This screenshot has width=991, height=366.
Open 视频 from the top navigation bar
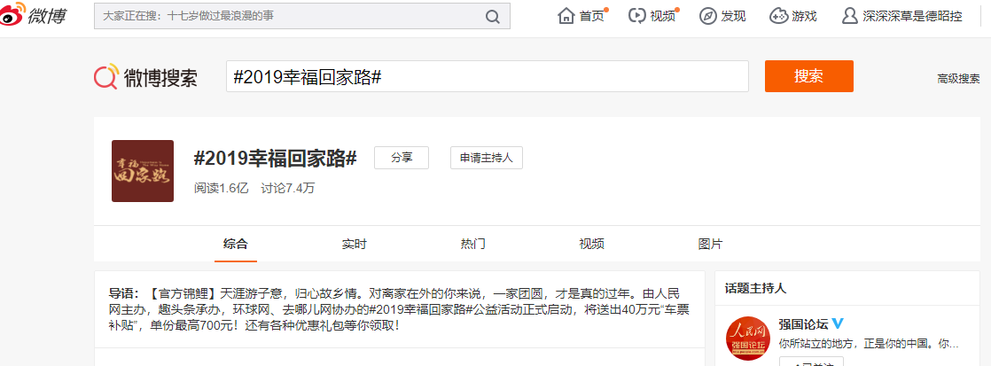pos(636,16)
